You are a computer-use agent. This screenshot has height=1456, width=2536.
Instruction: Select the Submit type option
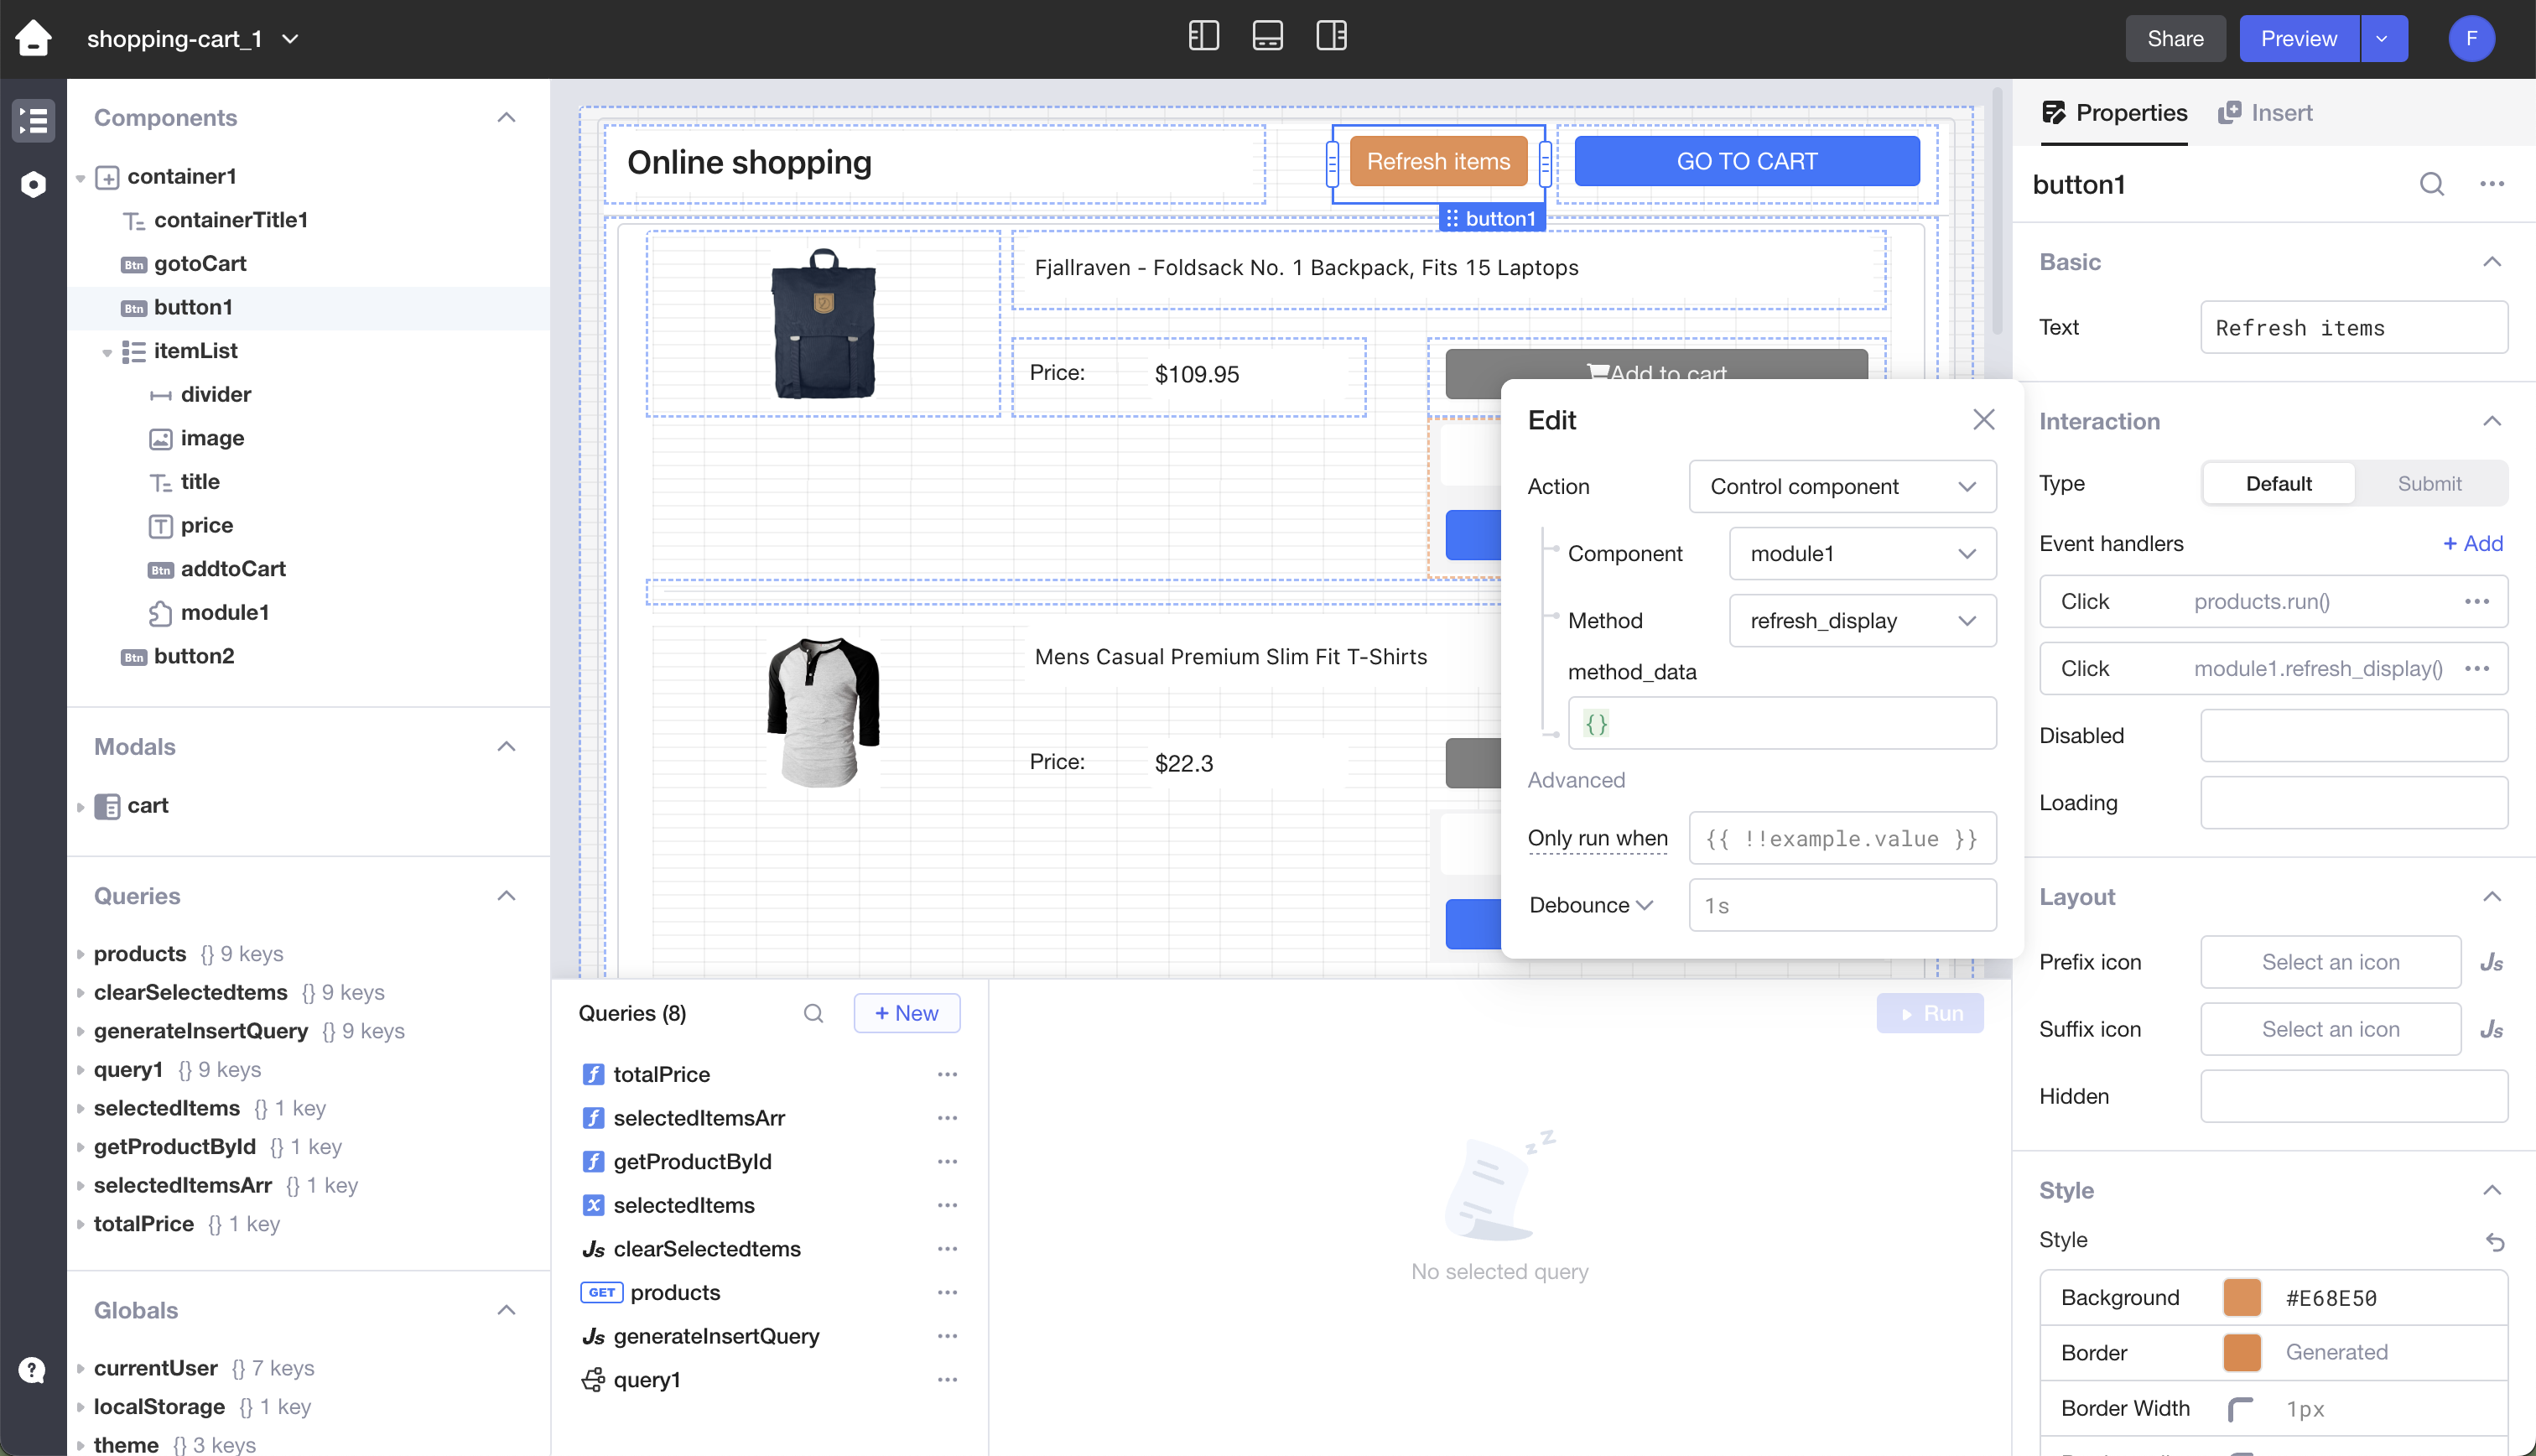(2429, 483)
